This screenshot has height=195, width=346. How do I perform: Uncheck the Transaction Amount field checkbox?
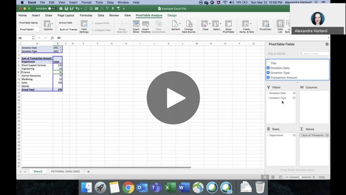(x=268, y=77)
